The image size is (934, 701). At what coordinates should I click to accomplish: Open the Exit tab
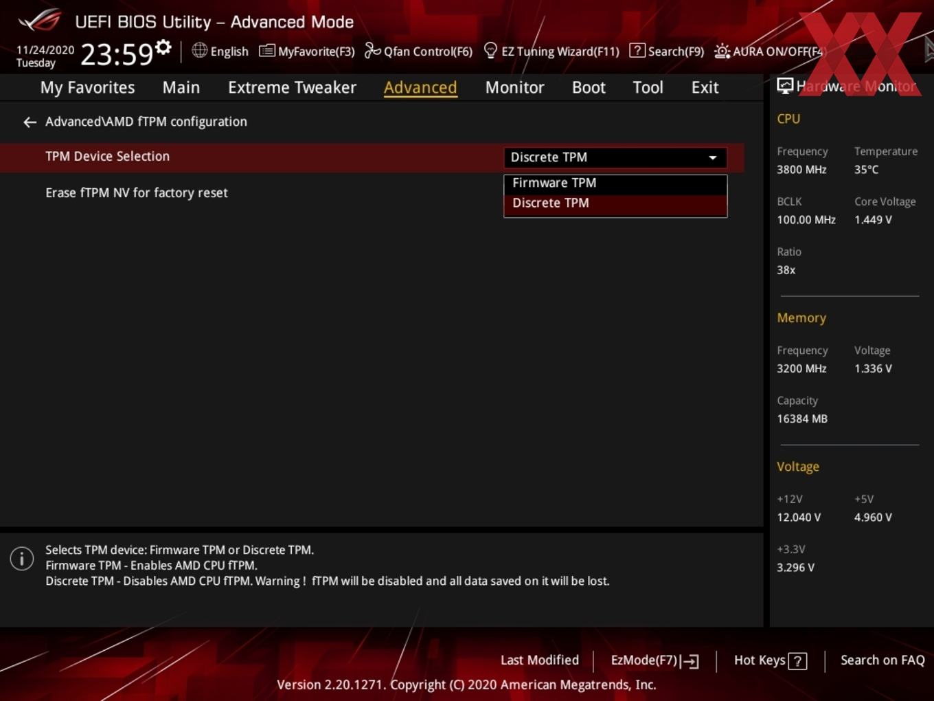click(705, 87)
